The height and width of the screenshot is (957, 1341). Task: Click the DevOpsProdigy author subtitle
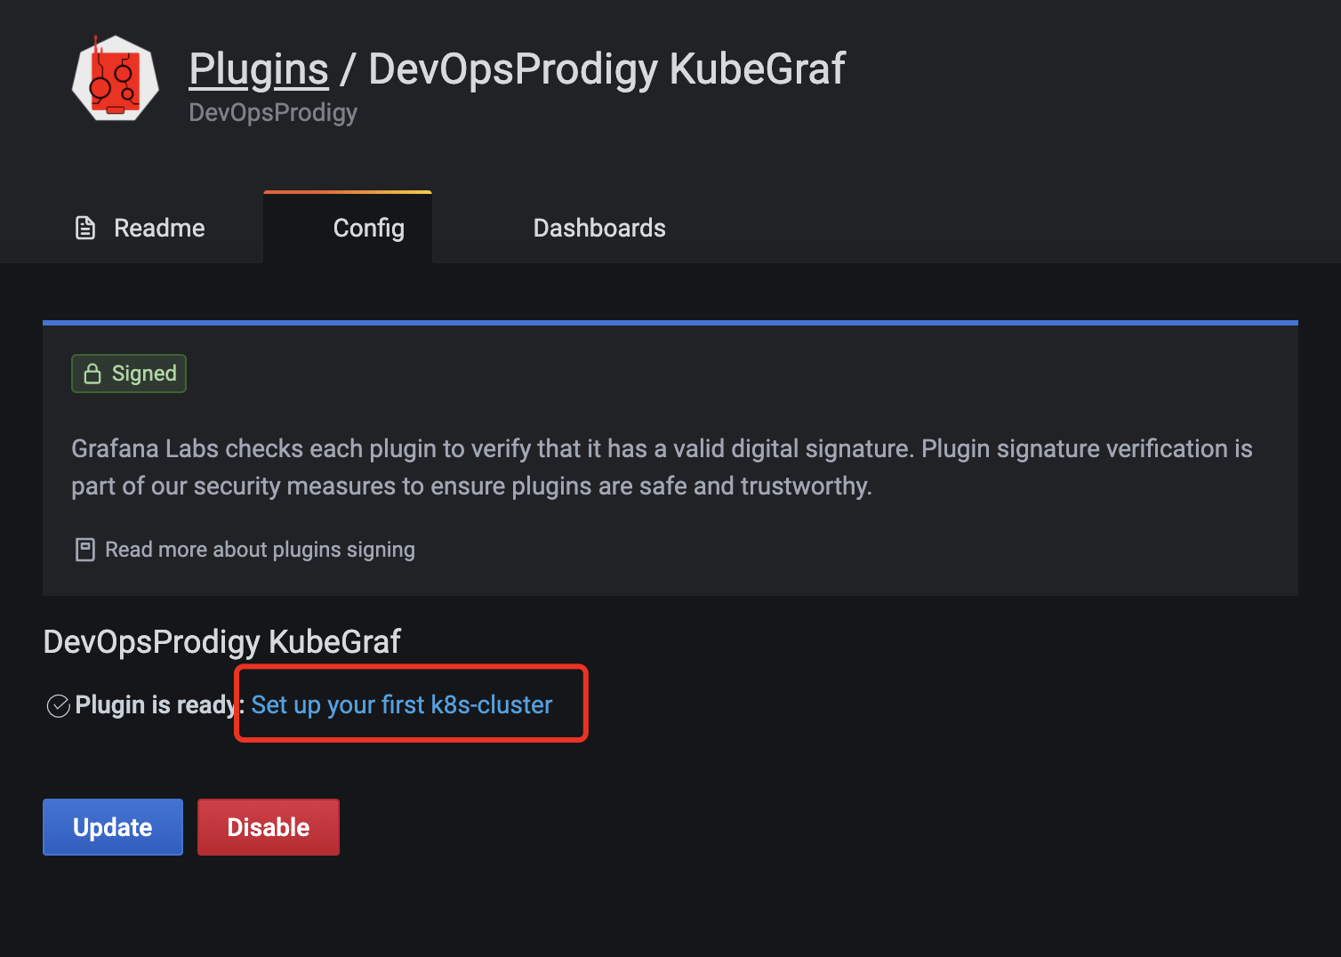(273, 113)
